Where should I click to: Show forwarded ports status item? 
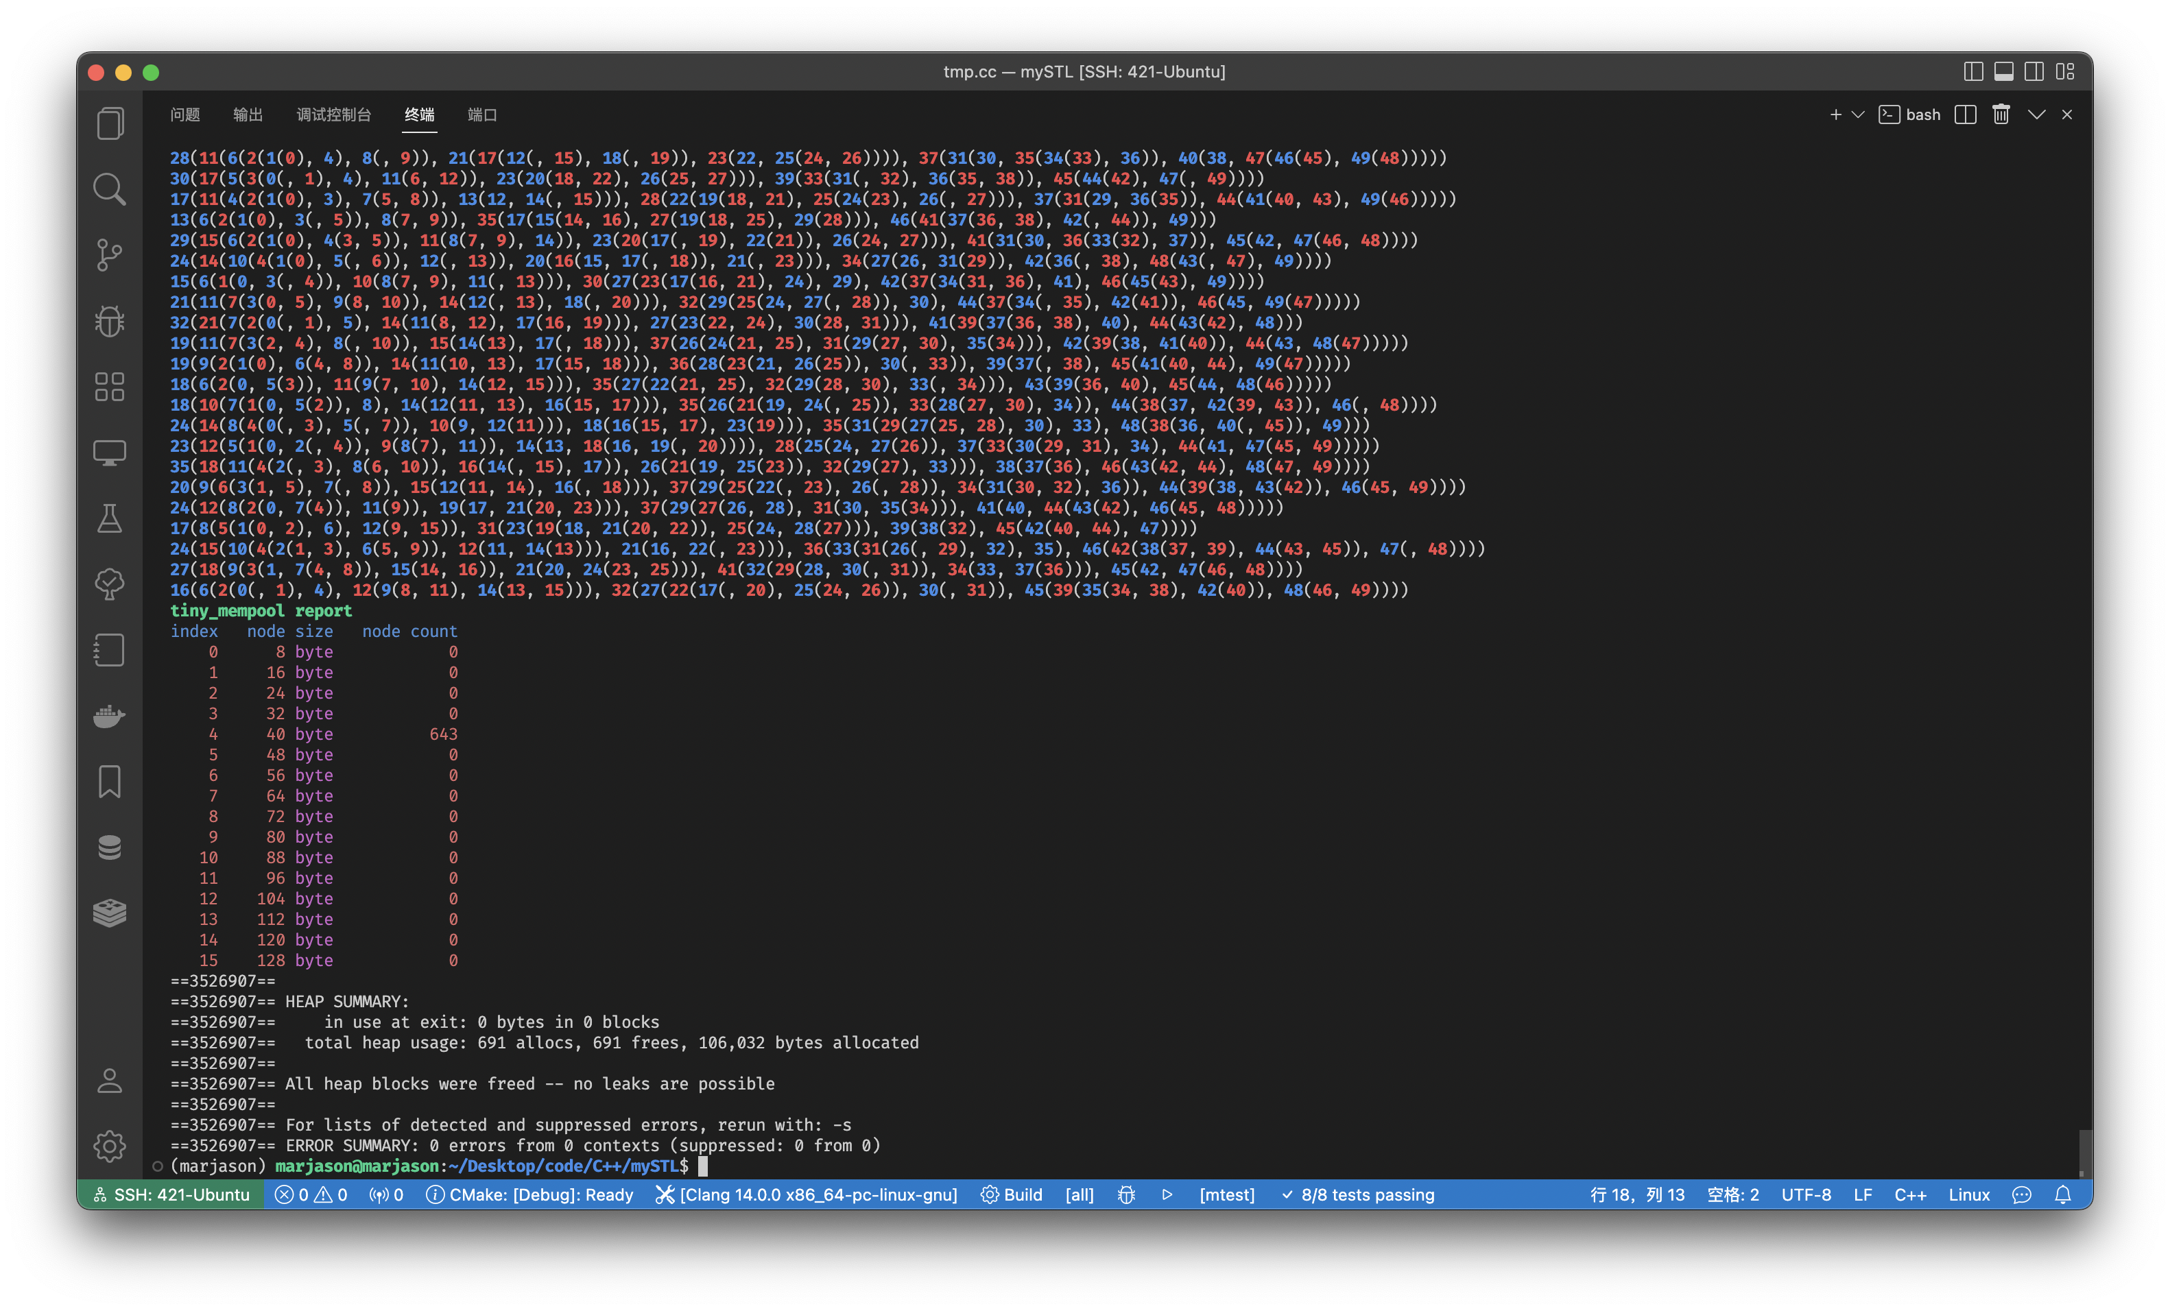click(x=387, y=1195)
